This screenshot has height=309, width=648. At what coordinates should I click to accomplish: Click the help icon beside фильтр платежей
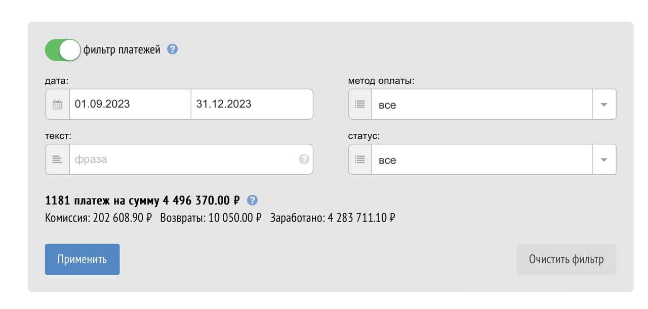(173, 49)
